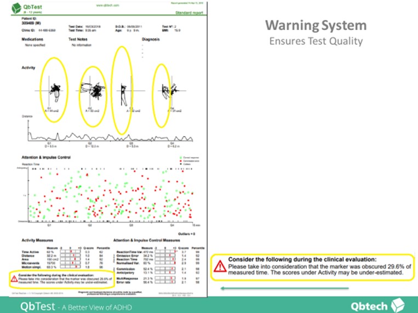Click the 'ReactionTime Var.' row label
The height and width of the screenshot is (313, 418).
pos(129,252)
